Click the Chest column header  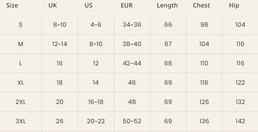tap(201, 5)
